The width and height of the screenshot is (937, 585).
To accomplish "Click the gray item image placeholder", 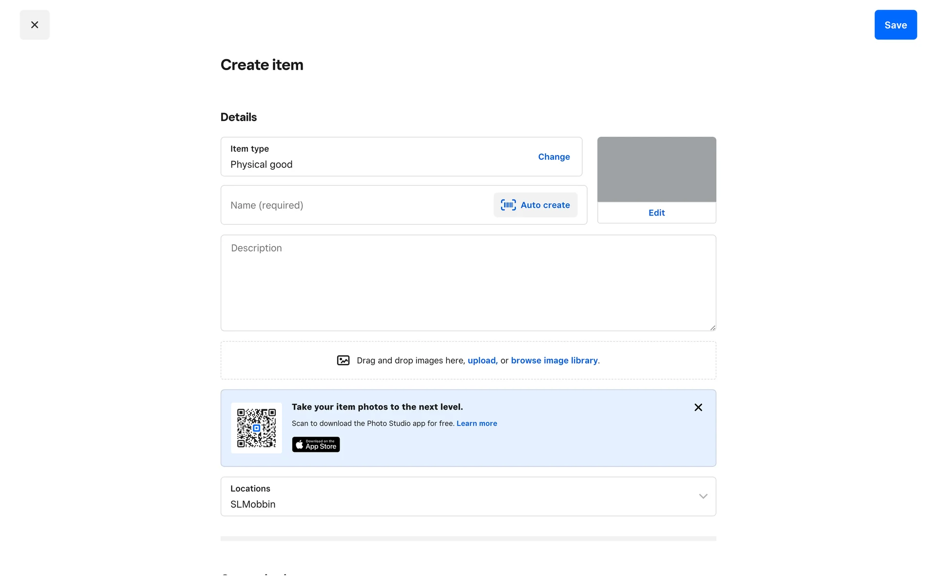I will click(656, 169).
